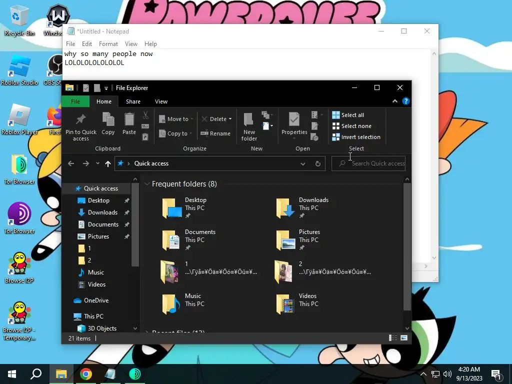Open Roblox Player desktop shortcut

pyautogui.click(x=19, y=120)
